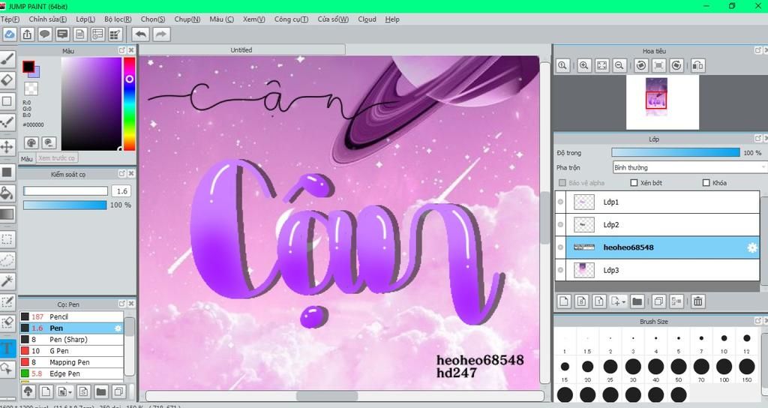Select the Lớp3 layer

tap(657, 270)
